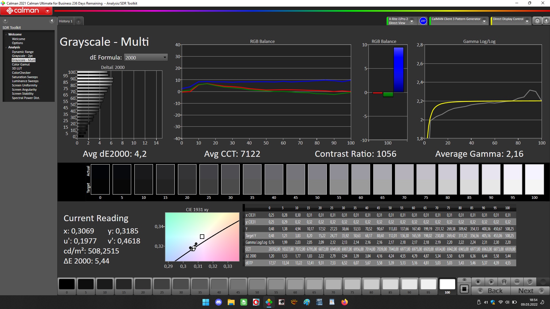The image size is (550, 309).
Task: Switch to the History 1 tab
Action: point(66,21)
